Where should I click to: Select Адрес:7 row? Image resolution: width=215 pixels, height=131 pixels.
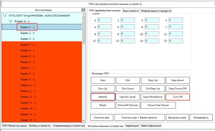coord(42,68)
